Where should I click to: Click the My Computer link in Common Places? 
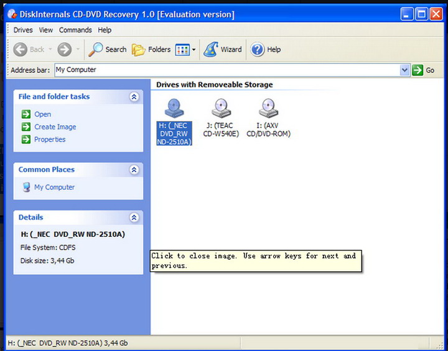click(x=54, y=187)
